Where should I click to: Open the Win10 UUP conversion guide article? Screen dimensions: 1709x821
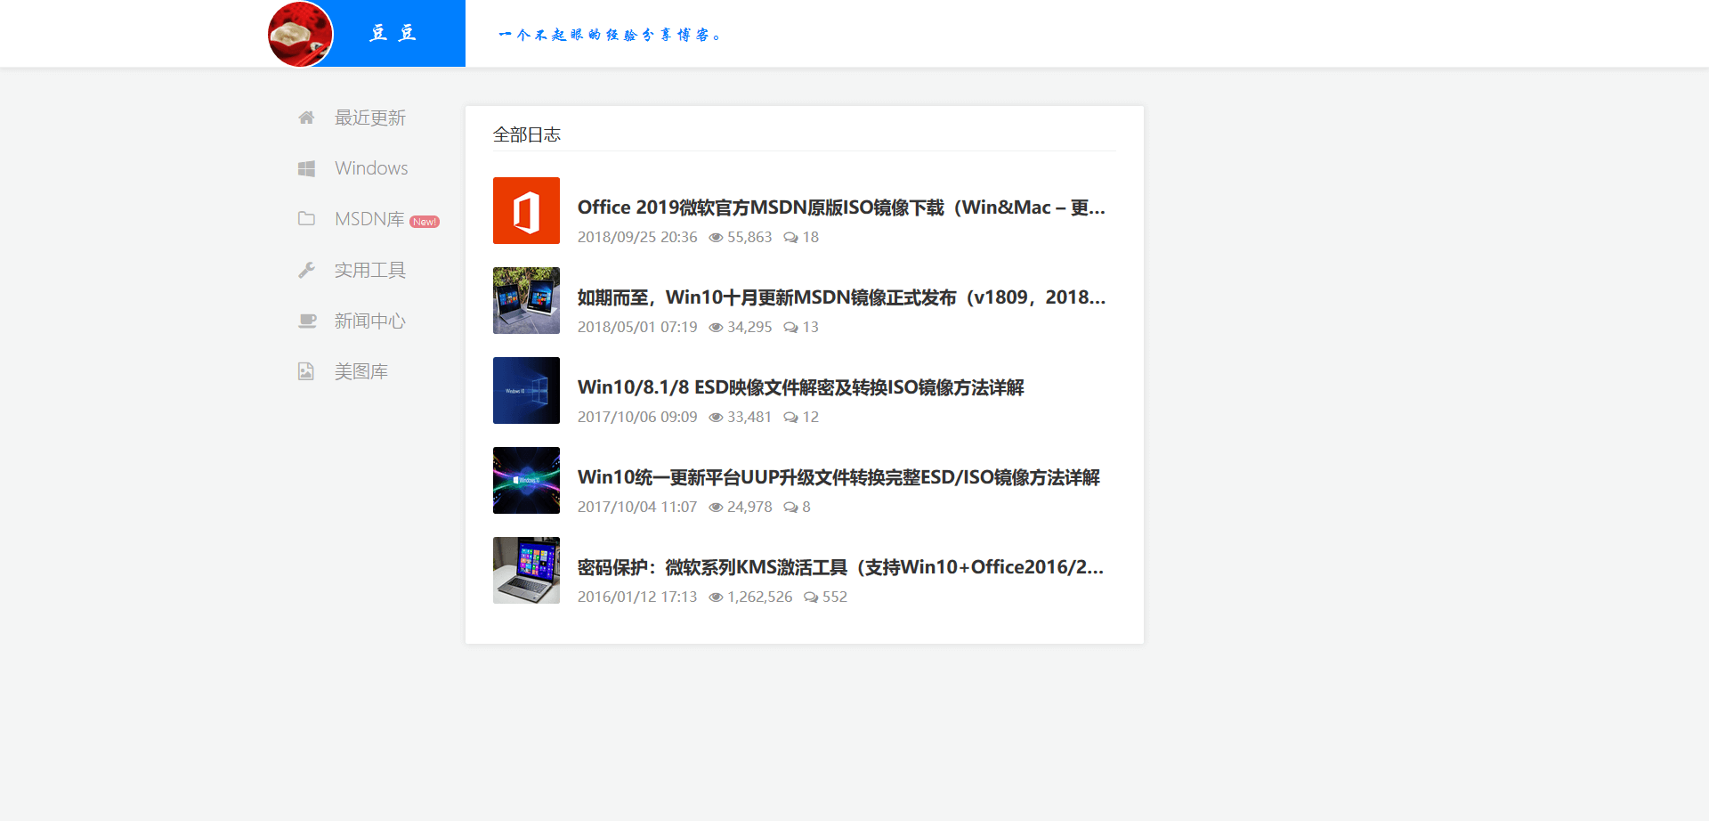coord(838,477)
